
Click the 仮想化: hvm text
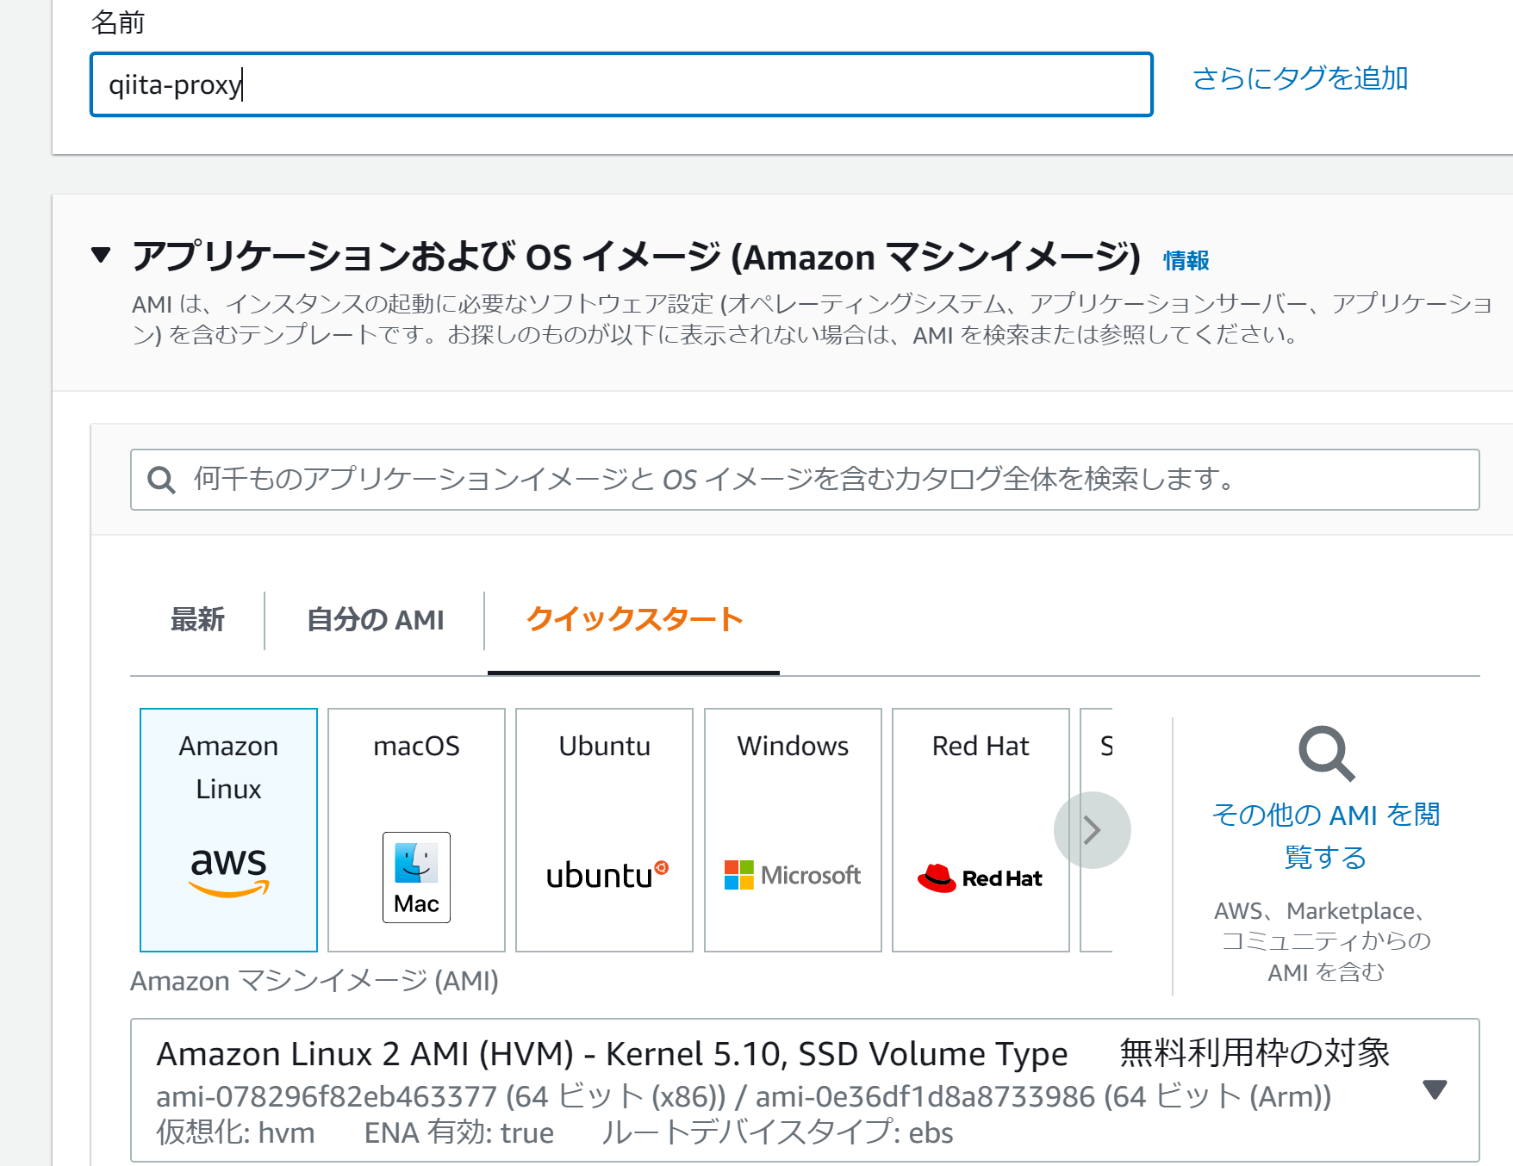pyautogui.click(x=235, y=1132)
